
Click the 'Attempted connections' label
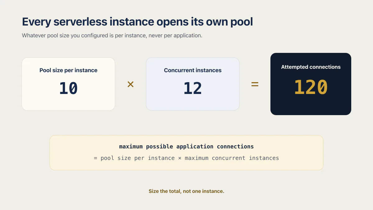coord(311,67)
